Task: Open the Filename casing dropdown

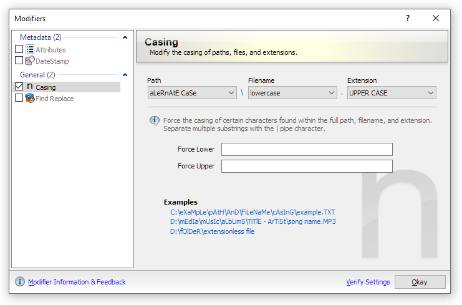Action: point(292,93)
